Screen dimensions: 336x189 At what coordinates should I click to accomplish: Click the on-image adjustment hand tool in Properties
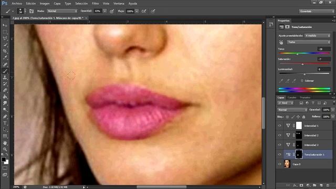[281, 43]
